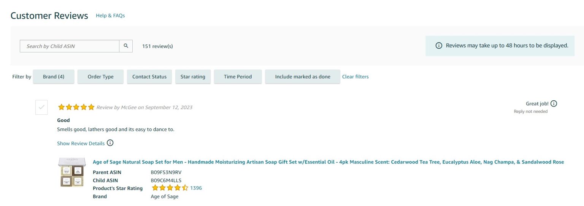
Task: Click info icon beside Show Review Details
Action: pos(110,143)
